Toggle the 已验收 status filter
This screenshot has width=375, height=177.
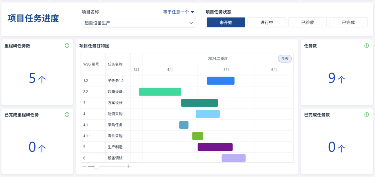[x=307, y=22]
